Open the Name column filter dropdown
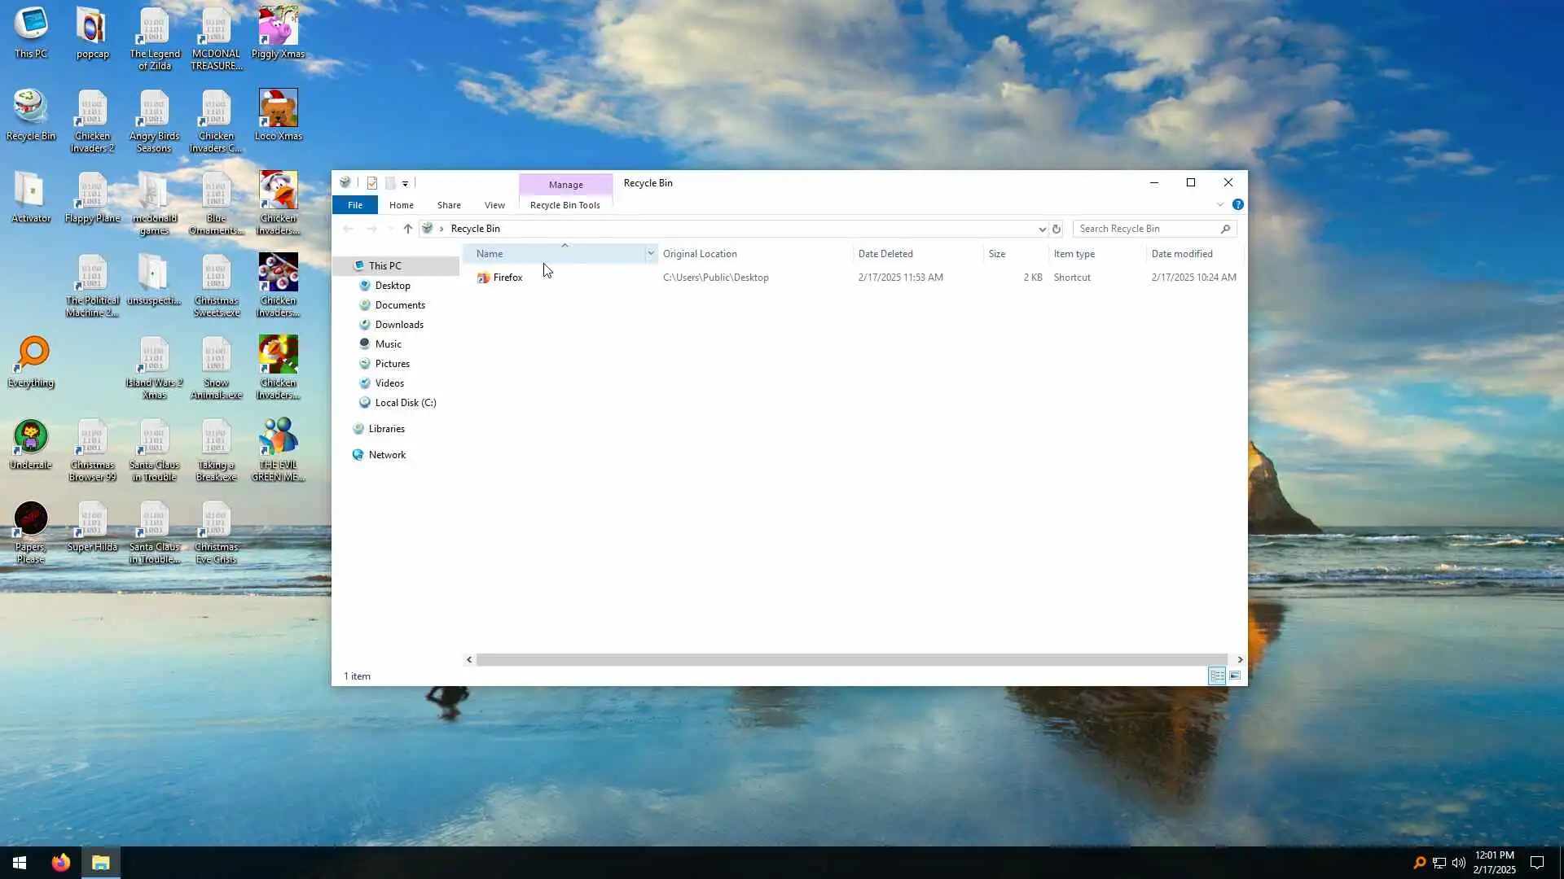The width and height of the screenshot is (1564, 879). click(651, 254)
